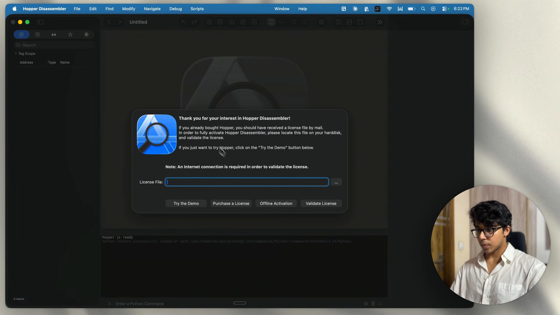Image resolution: width=560 pixels, height=315 pixels.
Task: Mark as ASCII type (A) icon
Action: coord(220,22)
